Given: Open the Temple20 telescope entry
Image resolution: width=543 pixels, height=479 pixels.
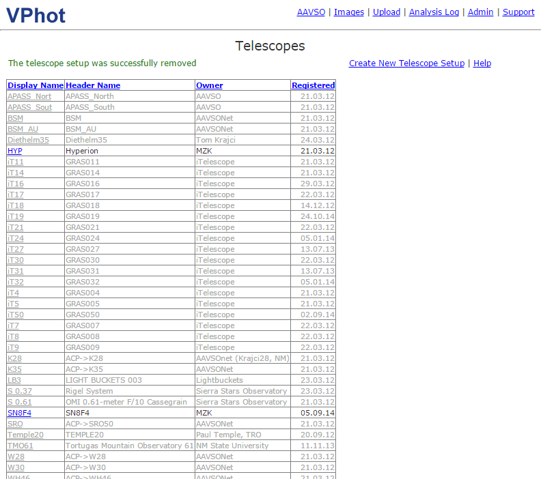Looking at the screenshot, I should pos(25,435).
